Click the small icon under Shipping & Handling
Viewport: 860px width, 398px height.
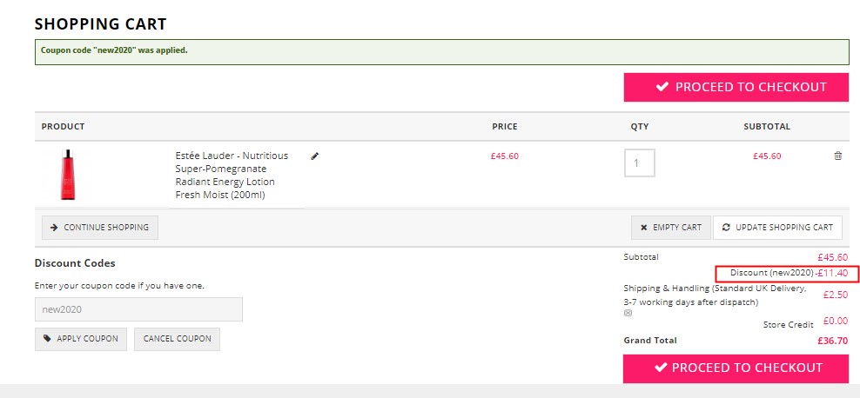(628, 313)
